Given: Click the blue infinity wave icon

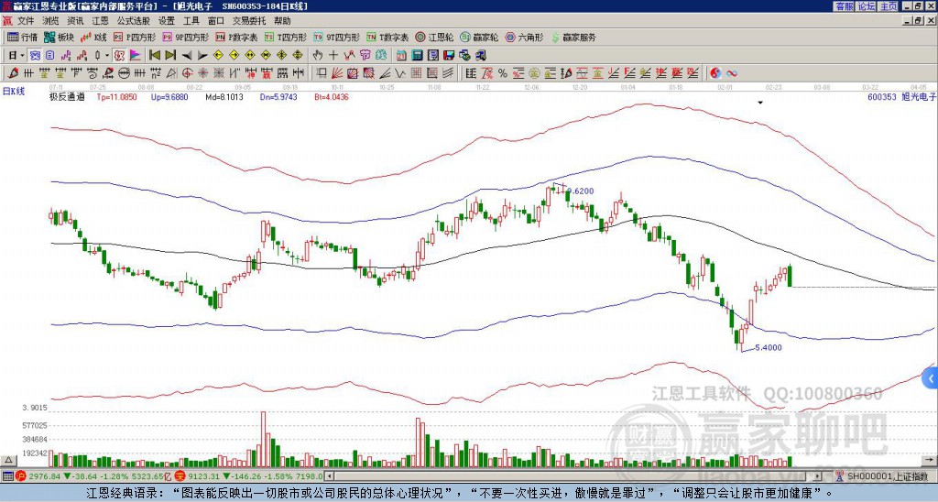Looking at the screenshot, I should click(731, 73).
